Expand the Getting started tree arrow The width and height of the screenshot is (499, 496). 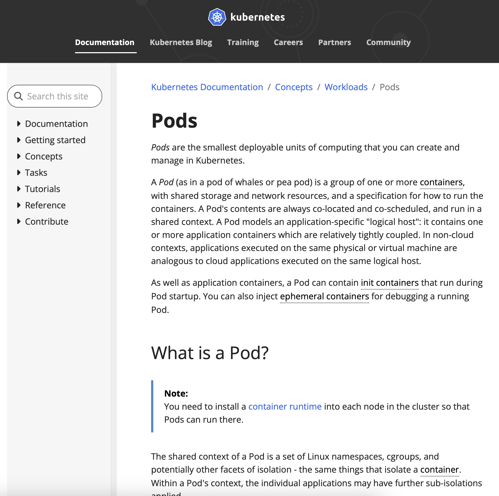tap(19, 140)
